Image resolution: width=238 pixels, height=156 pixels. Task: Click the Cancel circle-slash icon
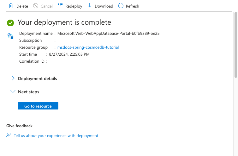[x=36, y=6]
